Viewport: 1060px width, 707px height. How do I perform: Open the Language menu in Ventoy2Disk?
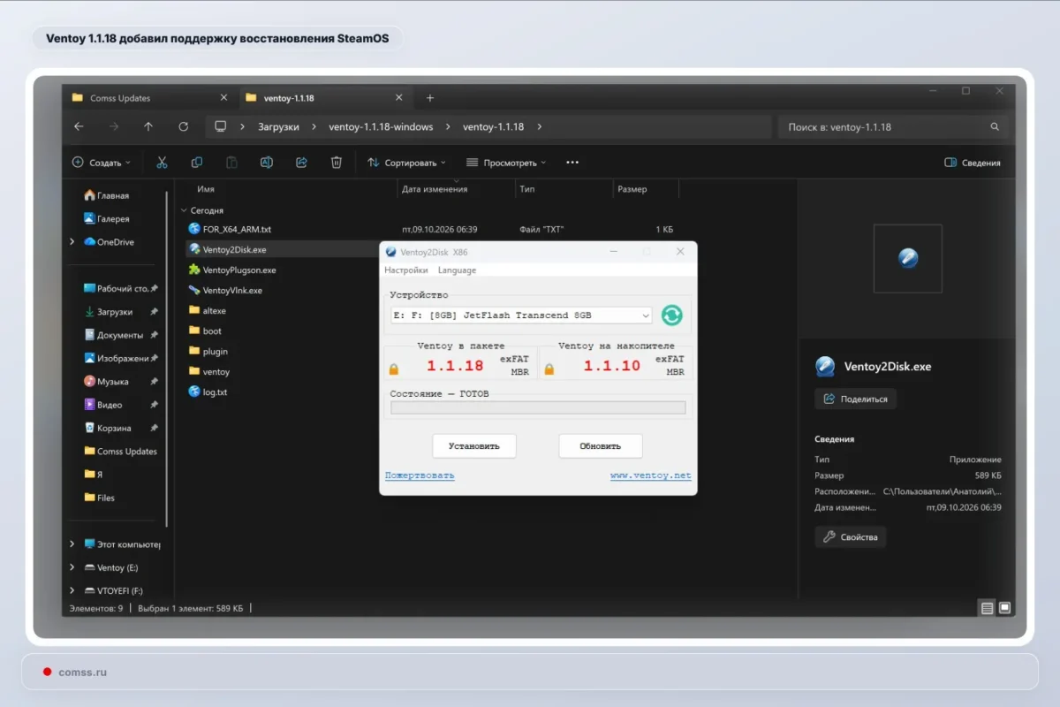(457, 270)
